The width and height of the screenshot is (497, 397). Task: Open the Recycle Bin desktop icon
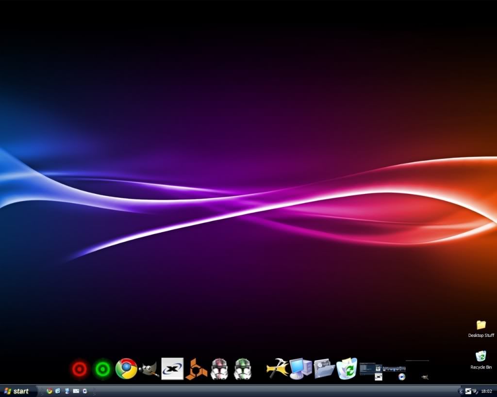481,360
